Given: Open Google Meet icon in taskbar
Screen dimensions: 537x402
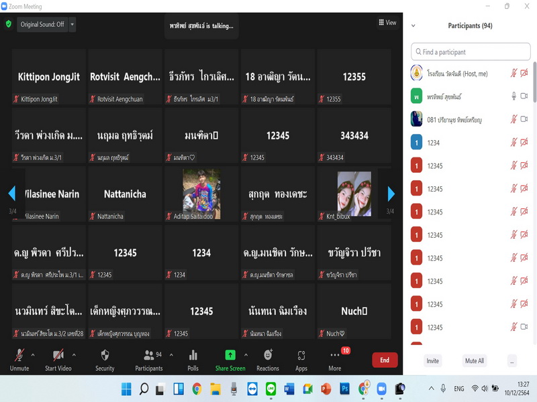Looking at the screenshot, I should (x=307, y=389).
